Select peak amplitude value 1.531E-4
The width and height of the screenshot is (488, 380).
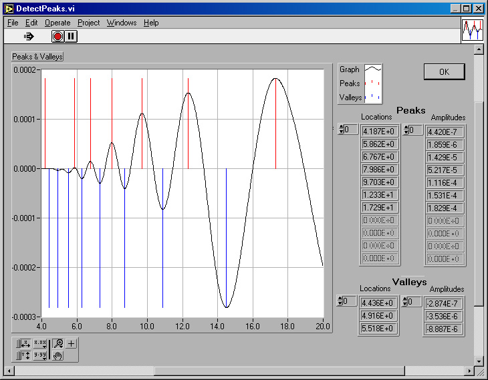pyautogui.click(x=445, y=196)
